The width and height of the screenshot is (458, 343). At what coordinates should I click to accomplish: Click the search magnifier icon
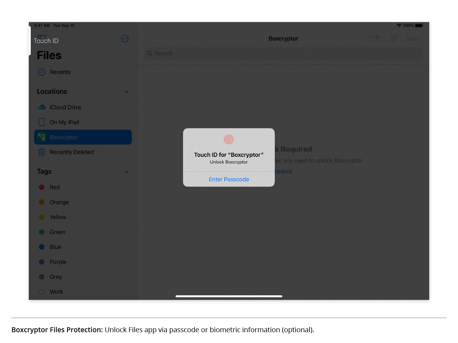click(x=150, y=53)
